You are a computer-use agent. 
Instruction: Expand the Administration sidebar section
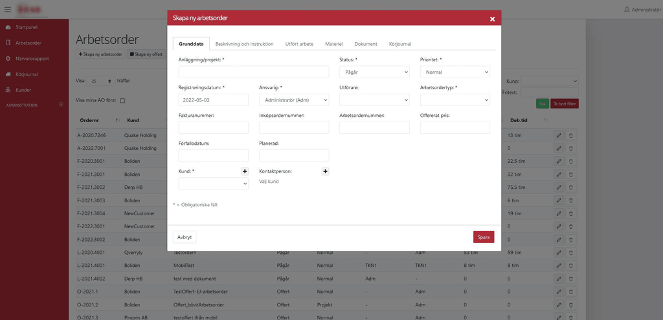click(x=61, y=105)
